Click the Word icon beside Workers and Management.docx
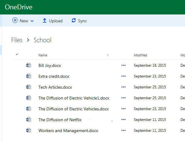This screenshot has height=142, width=185. pyautogui.click(x=29, y=130)
